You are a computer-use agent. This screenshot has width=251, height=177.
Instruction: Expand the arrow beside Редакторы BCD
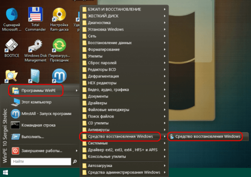coord(164,69)
